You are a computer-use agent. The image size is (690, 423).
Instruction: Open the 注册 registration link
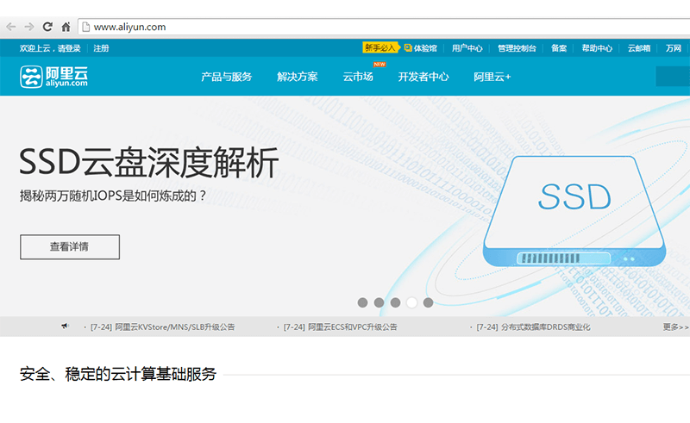click(x=101, y=48)
